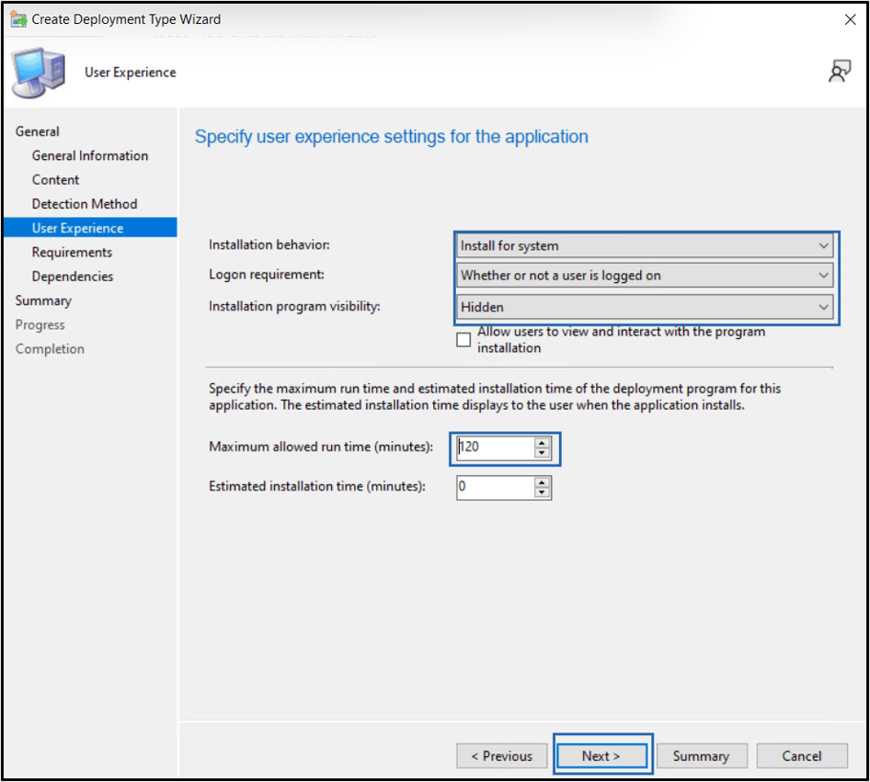The width and height of the screenshot is (870, 782).
Task: Go to Requirements step
Action: [x=72, y=252]
